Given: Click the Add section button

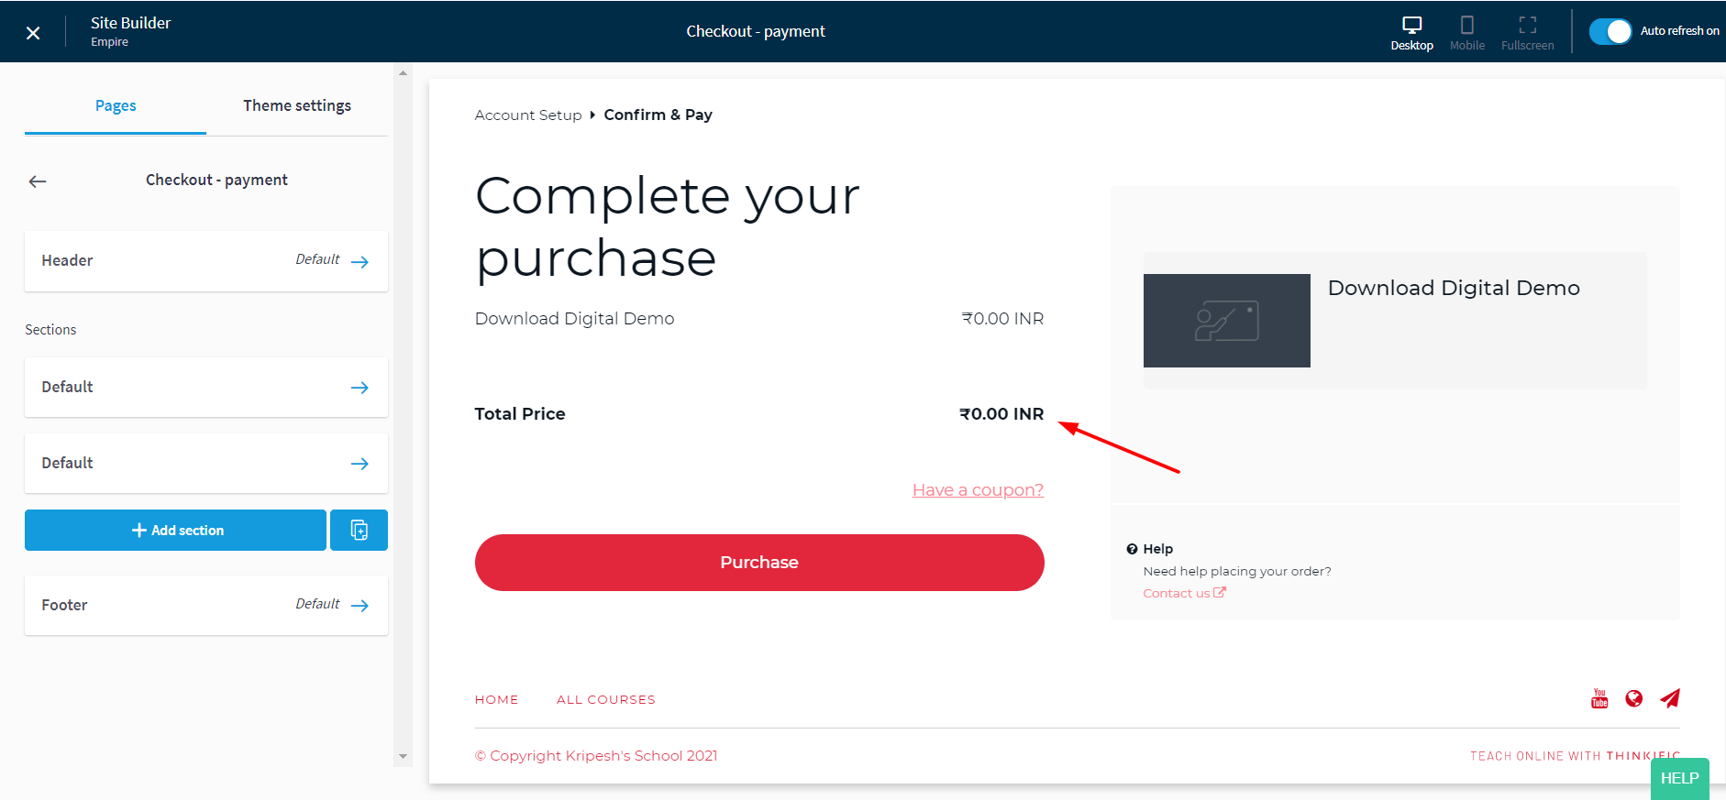Looking at the screenshot, I should point(176,531).
